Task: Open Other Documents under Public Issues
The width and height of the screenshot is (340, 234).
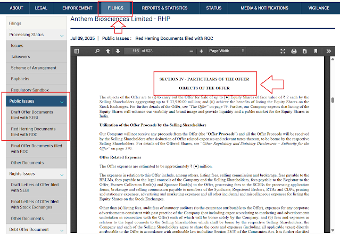Action: coord(36,163)
